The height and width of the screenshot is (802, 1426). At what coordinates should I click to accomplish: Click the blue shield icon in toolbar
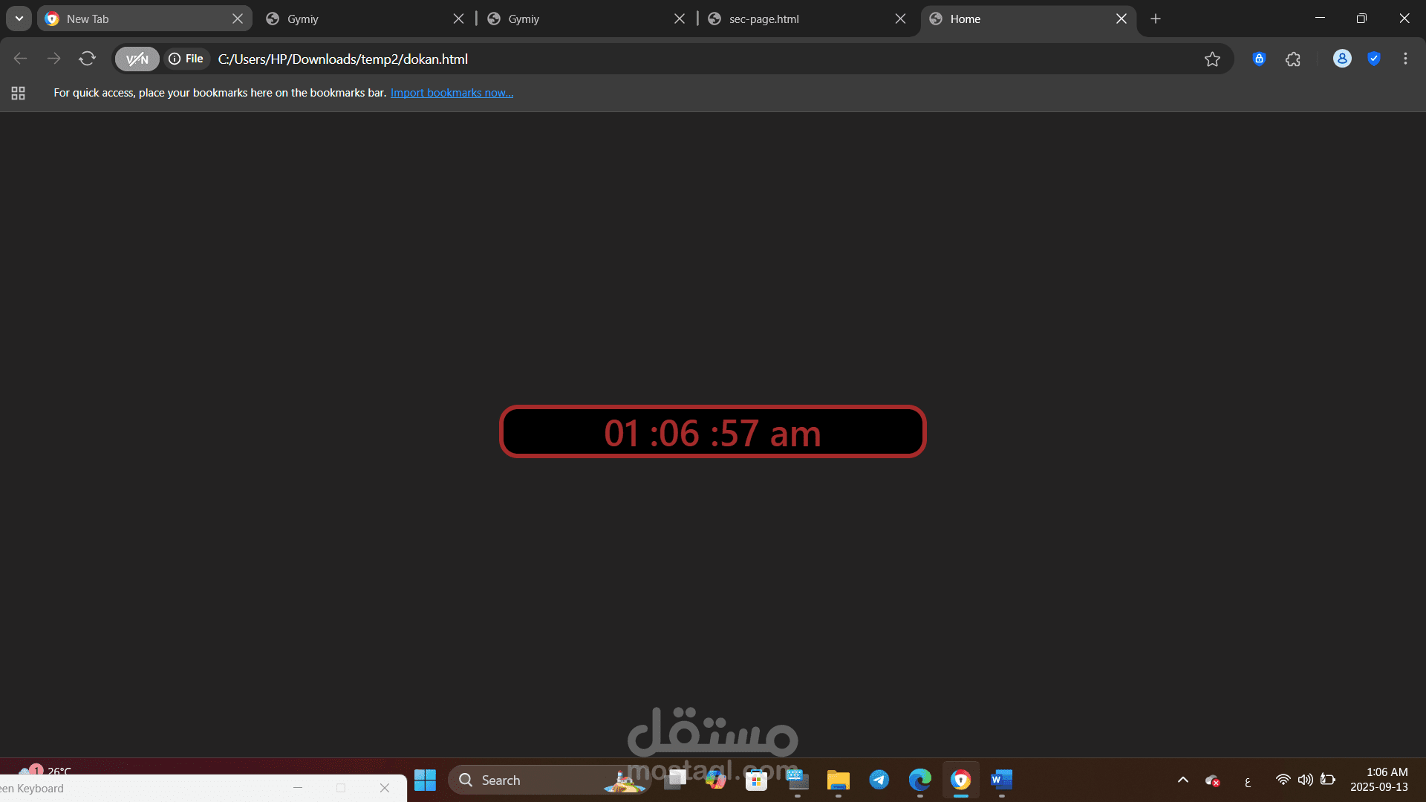pyautogui.click(x=1374, y=59)
